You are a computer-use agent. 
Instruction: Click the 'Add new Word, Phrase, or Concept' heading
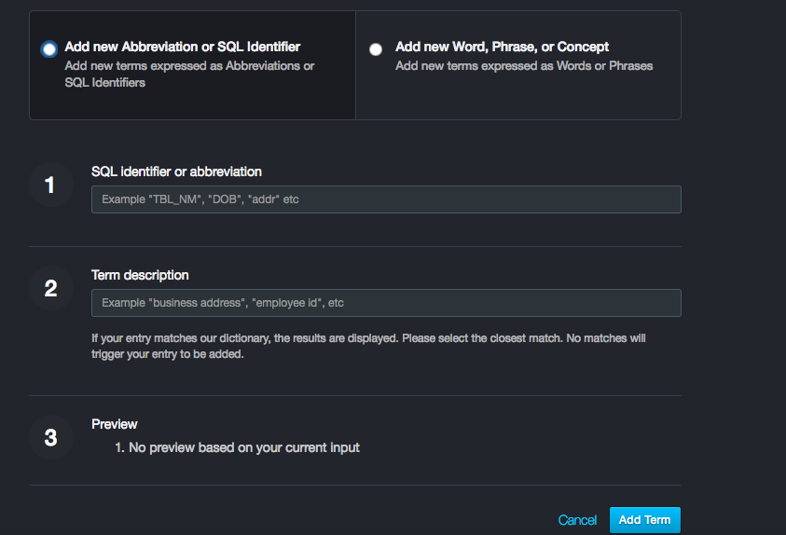(502, 47)
